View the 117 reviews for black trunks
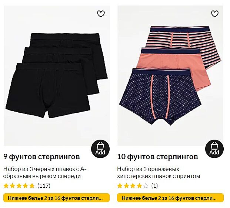Viewport: 230px width, 208px height. [44, 186]
